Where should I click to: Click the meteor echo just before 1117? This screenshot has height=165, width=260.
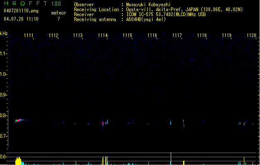[x=171, y=123]
